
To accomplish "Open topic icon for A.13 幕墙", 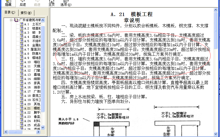I will (22, 75).
